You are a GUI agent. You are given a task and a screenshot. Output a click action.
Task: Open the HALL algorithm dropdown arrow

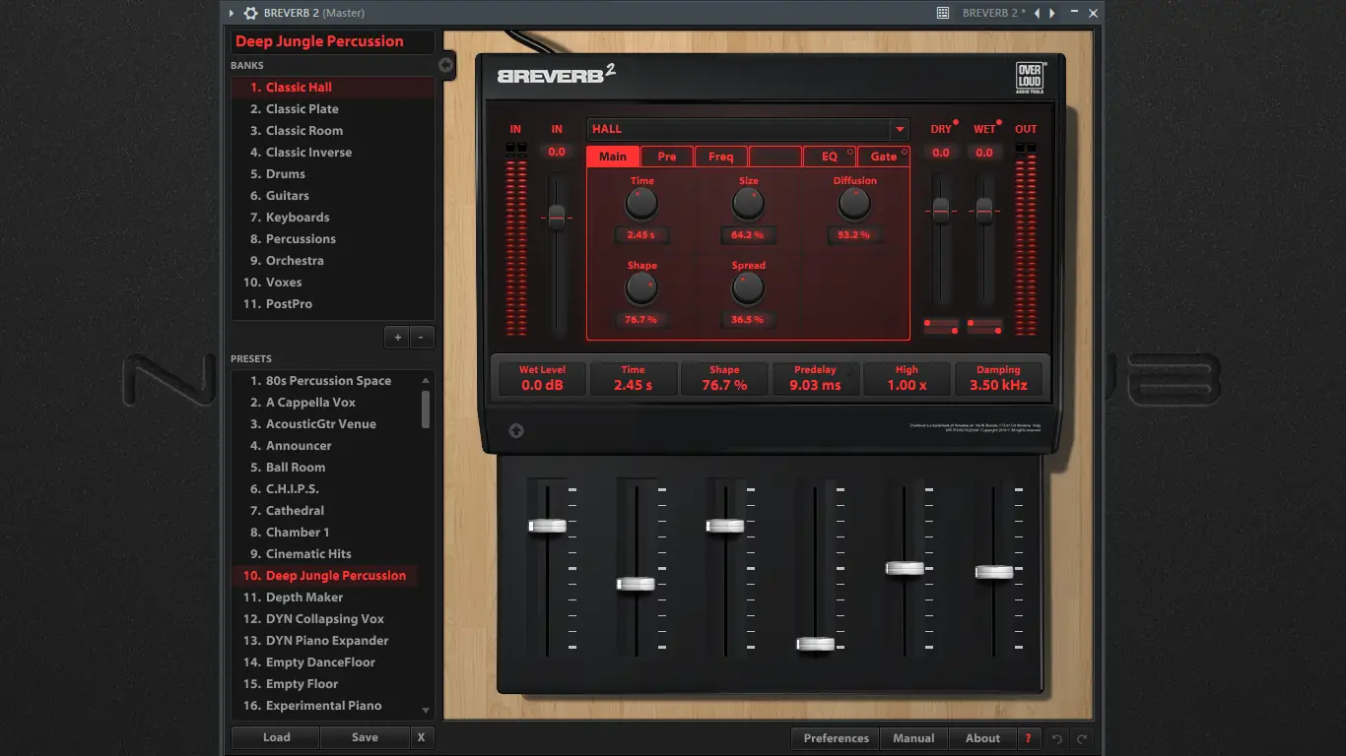point(900,129)
